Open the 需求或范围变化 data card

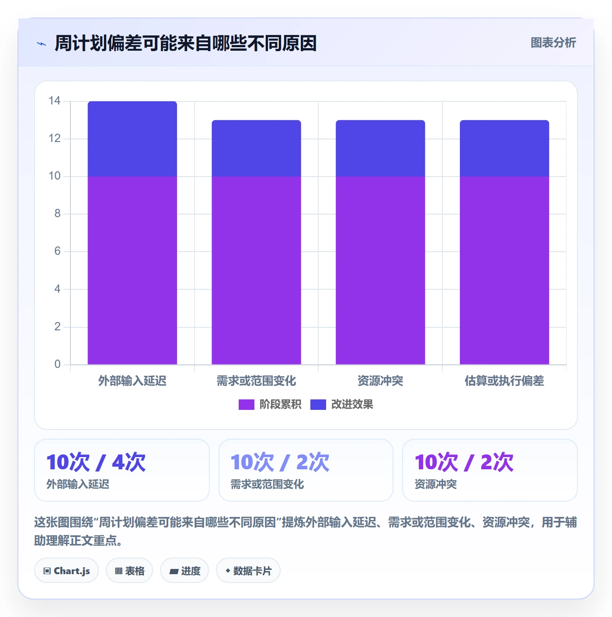point(306,470)
